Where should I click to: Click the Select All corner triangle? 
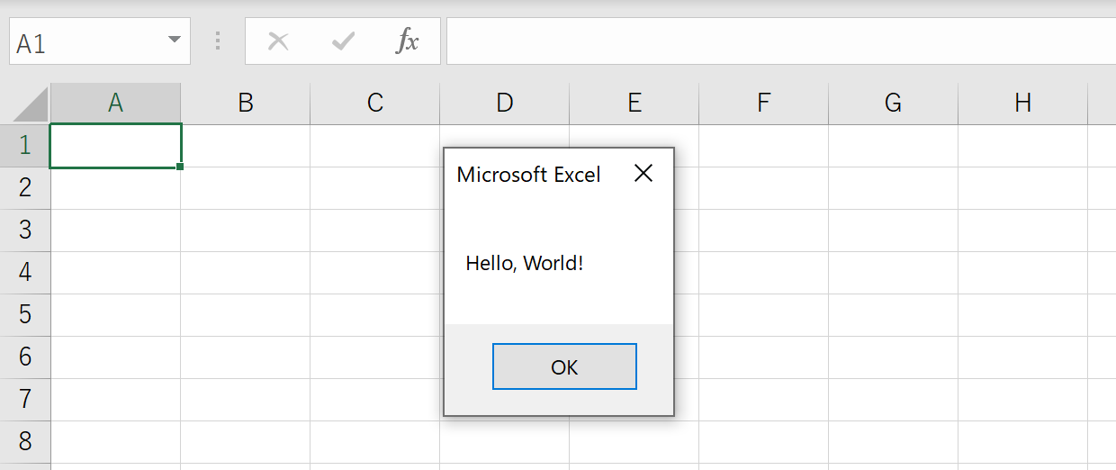click(30, 104)
